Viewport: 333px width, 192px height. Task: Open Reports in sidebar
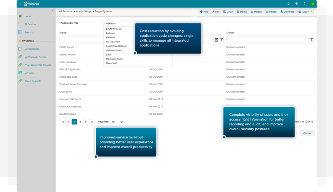29,32
